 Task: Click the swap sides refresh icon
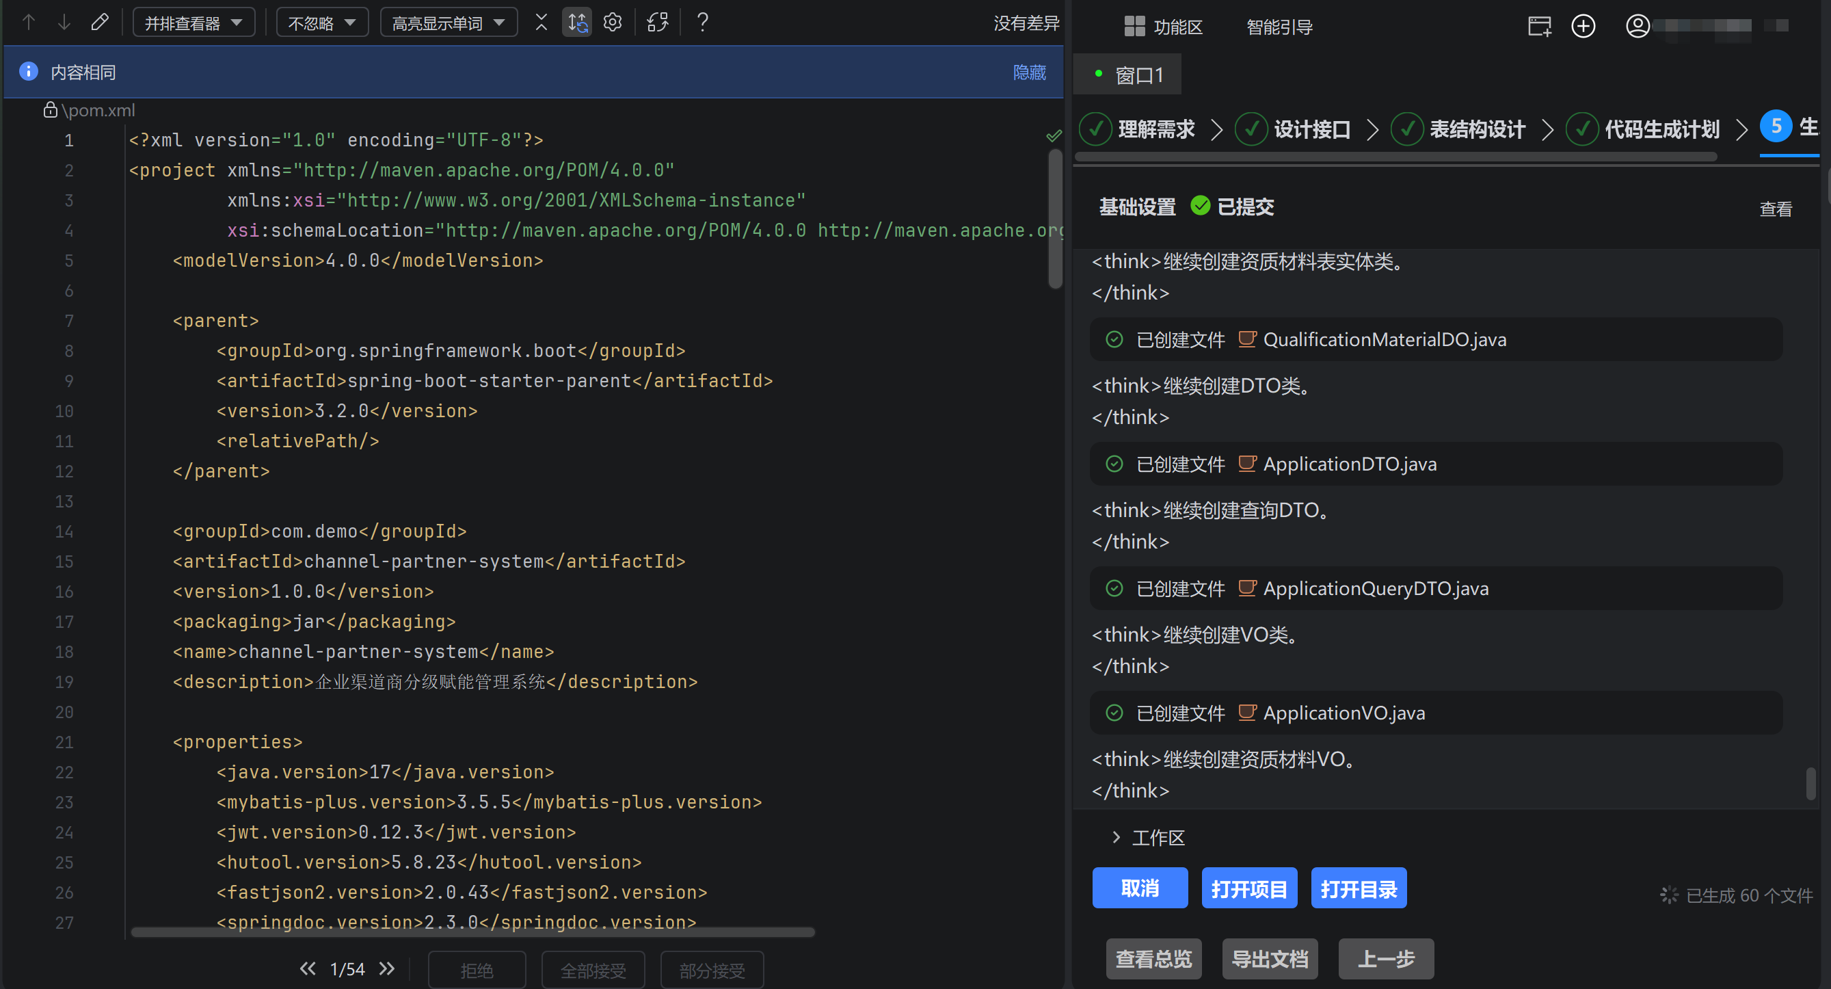tap(658, 23)
